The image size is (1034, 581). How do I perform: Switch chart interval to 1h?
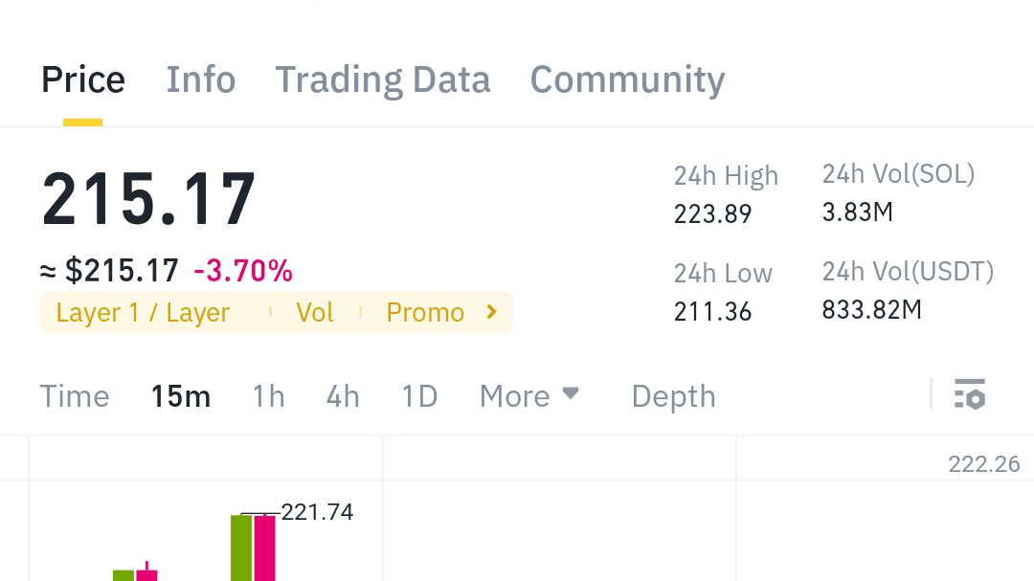click(x=268, y=396)
